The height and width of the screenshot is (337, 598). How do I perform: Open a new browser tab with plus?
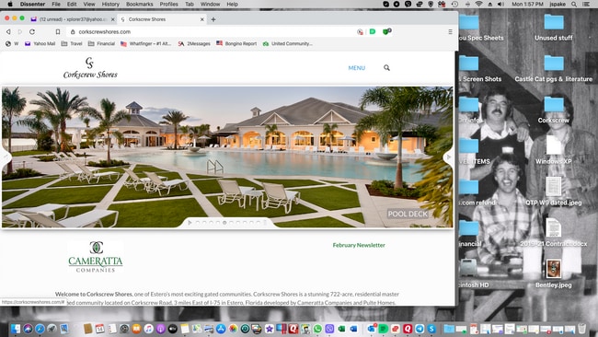click(213, 19)
